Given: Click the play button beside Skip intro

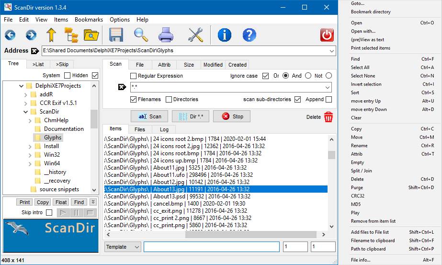Looking at the screenshot, I should tap(63, 212).
